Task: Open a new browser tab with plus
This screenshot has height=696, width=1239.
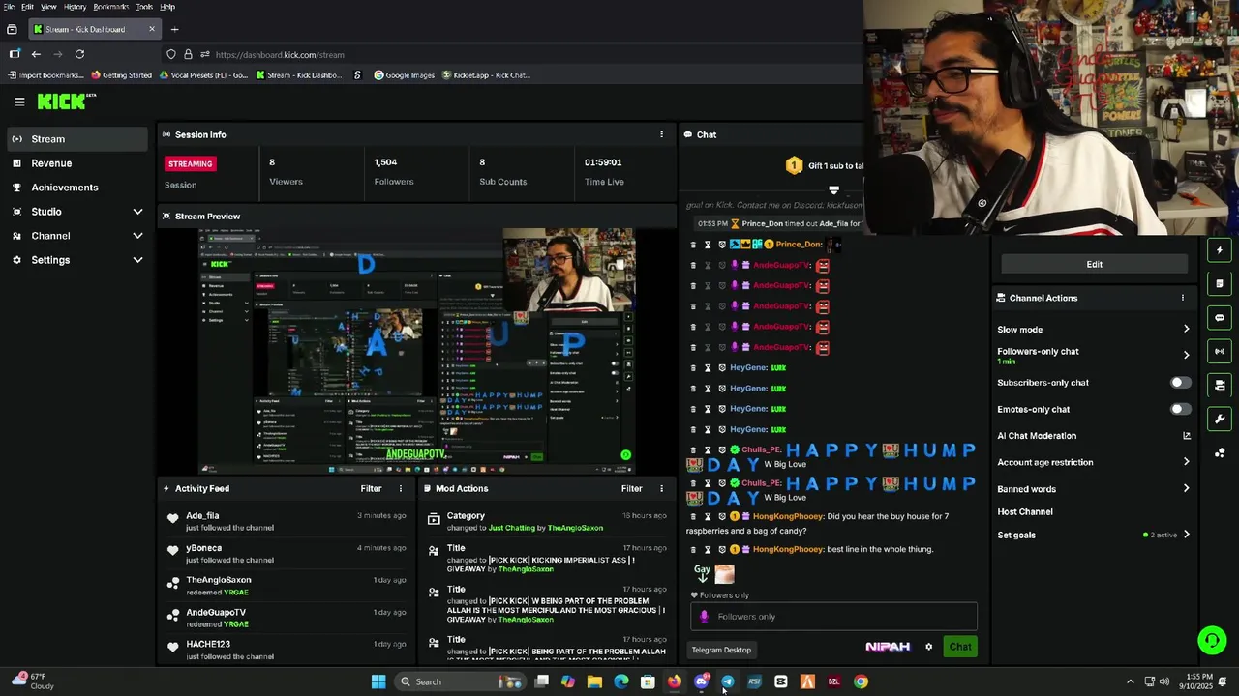Action: (x=174, y=29)
